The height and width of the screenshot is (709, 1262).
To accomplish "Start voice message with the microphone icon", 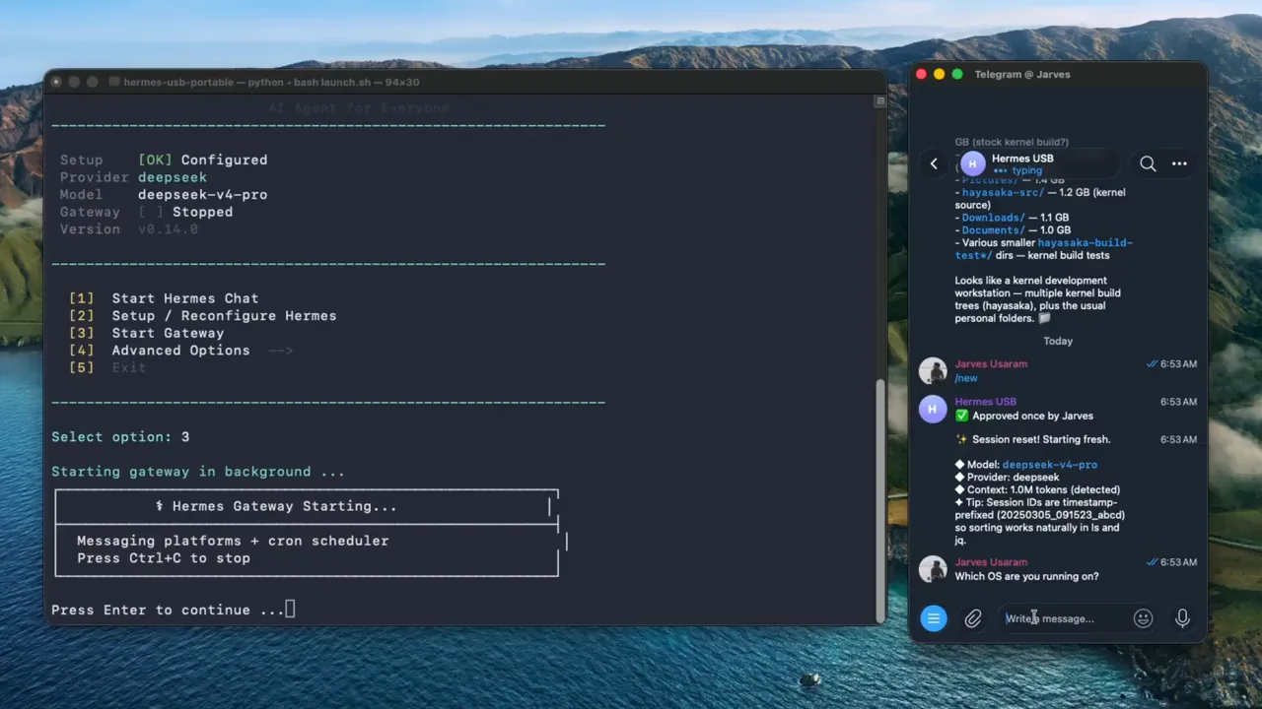I will pyautogui.click(x=1182, y=618).
